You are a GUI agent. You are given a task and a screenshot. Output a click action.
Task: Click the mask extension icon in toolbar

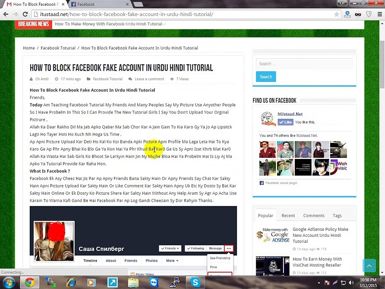(358, 14)
